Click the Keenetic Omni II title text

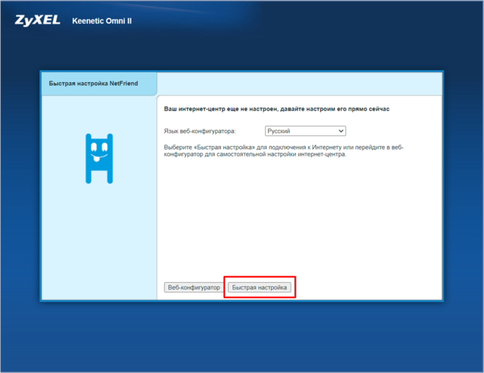(102, 21)
